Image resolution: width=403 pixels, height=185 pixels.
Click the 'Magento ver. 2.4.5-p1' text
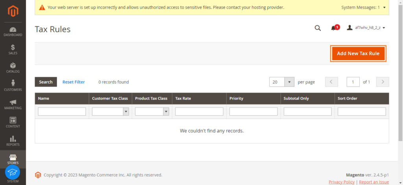pyautogui.click(x=367, y=175)
